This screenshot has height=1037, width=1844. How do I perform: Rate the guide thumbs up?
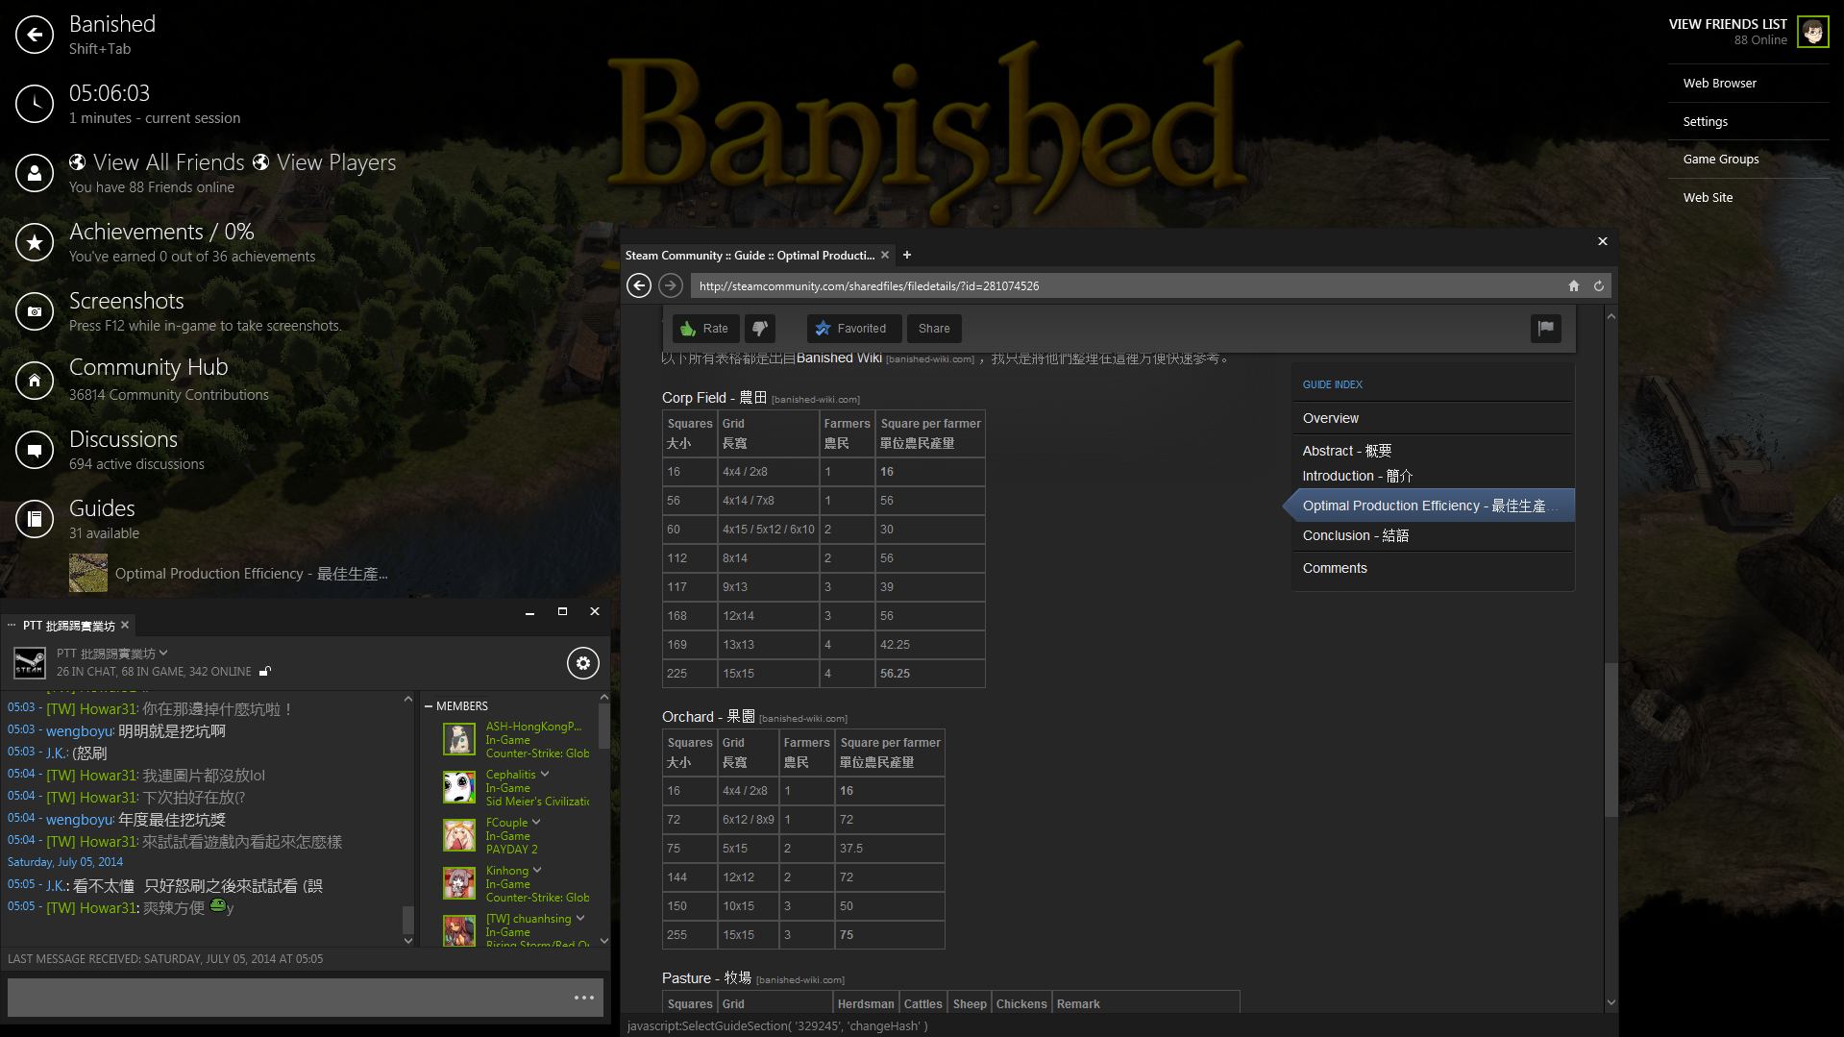coord(706,329)
